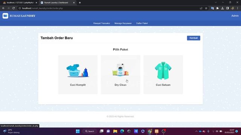Image resolution: width=241 pixels, height=135 pixels.
Task: Open volume tray icon
Action: coord(217,131)
